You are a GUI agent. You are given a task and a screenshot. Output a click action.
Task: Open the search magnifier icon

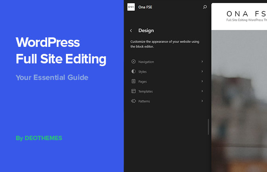(x=205, y=7)
